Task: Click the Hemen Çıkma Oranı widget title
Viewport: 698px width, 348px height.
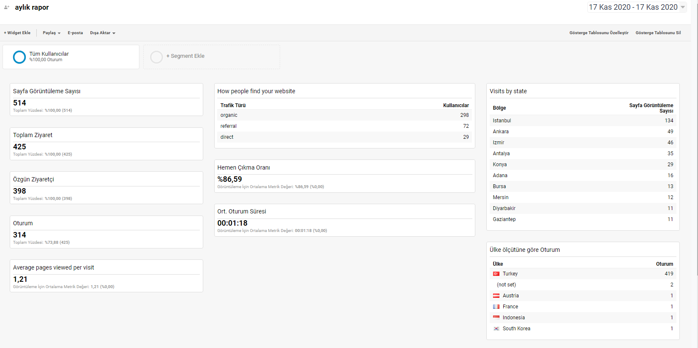Action: point(243,167)
